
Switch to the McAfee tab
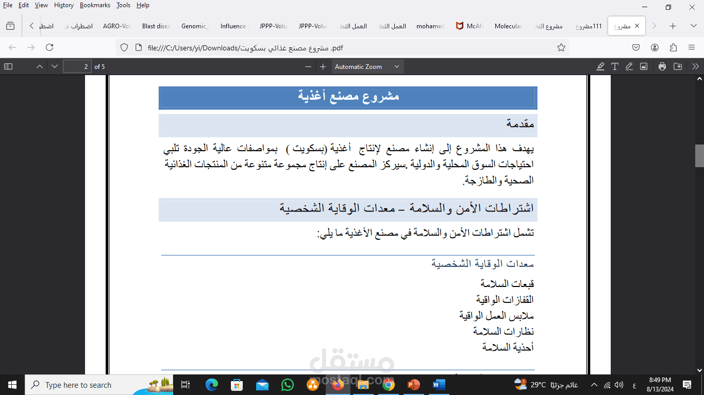click(469, 25)
